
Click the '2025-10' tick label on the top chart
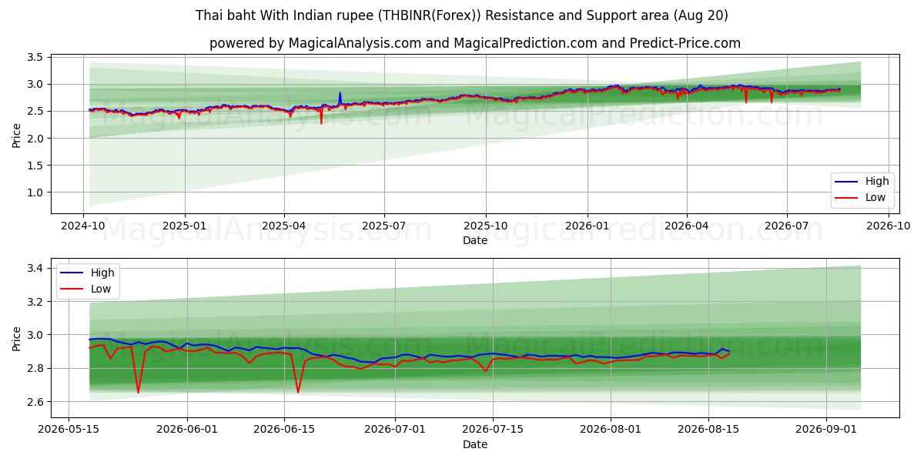point(486,226)
